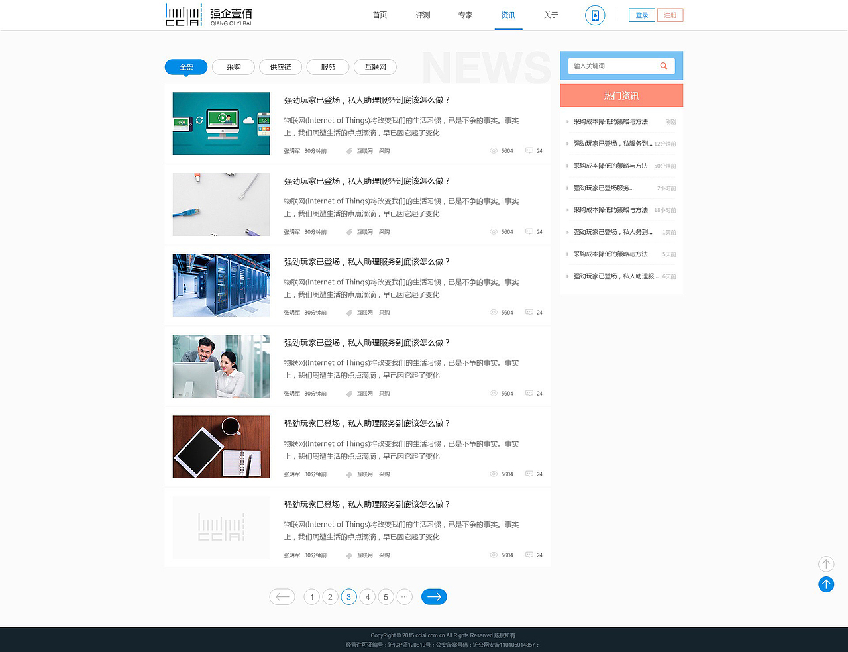The width and height of the screenshot is (848, 652).
Task: Expand more pages via pagination ellipsis
Action: pos(405,596)
